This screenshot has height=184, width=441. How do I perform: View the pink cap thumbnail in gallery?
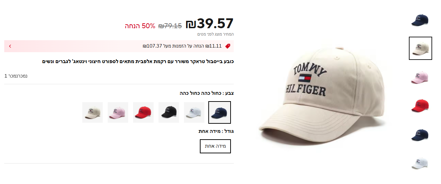click(x=420, y=77)
